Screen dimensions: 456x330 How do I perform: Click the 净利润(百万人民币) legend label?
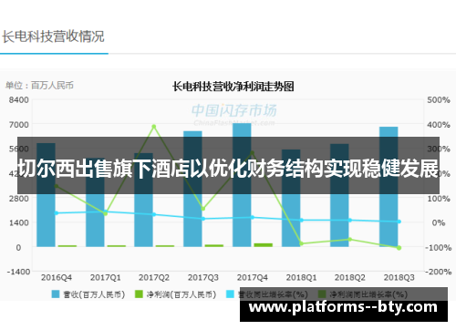(x=181, y=294)
